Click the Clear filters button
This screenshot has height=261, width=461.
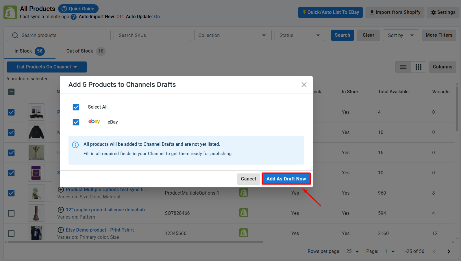point(369,35)
